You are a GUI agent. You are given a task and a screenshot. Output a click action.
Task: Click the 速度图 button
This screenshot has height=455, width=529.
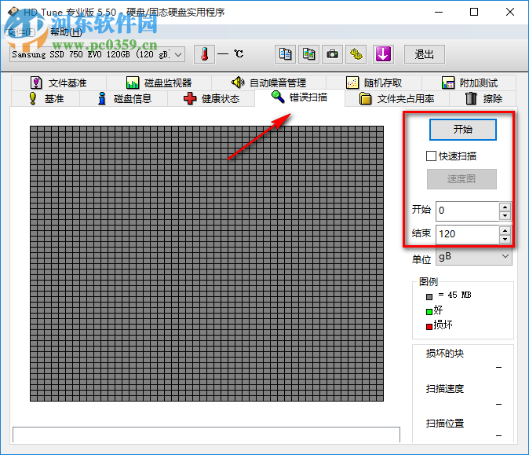pyautogui.click(x=462, y=179)
